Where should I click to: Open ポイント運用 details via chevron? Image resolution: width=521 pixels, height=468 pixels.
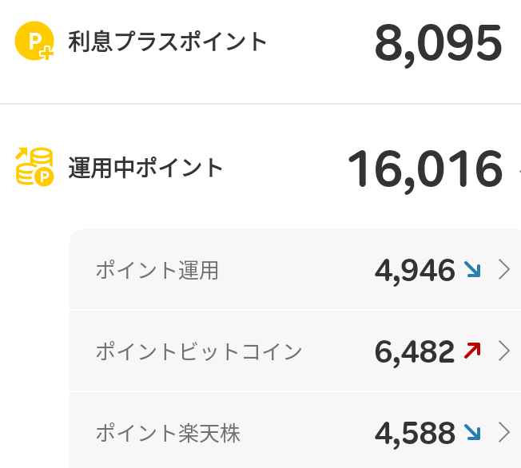[504, 269]
